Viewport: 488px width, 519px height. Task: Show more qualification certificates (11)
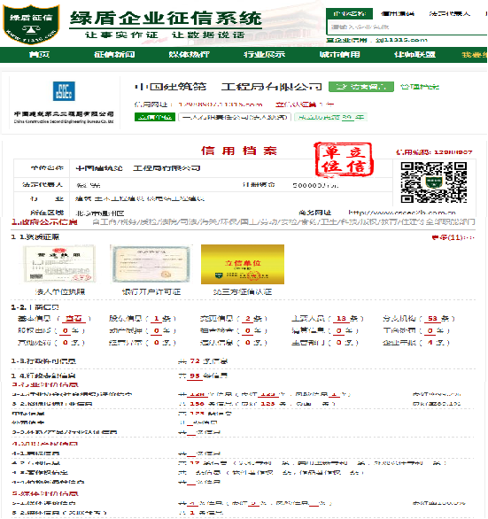pos(453,237)
